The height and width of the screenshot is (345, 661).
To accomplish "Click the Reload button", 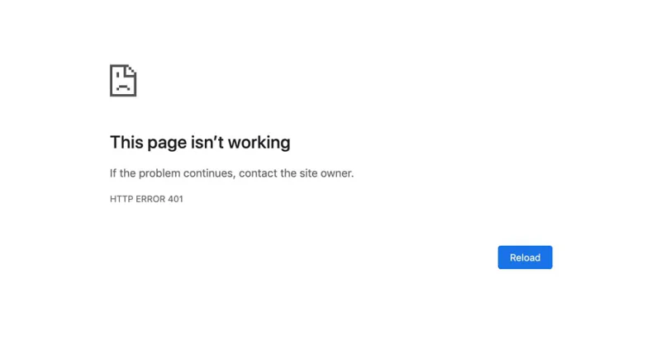I will pos(525,258).
